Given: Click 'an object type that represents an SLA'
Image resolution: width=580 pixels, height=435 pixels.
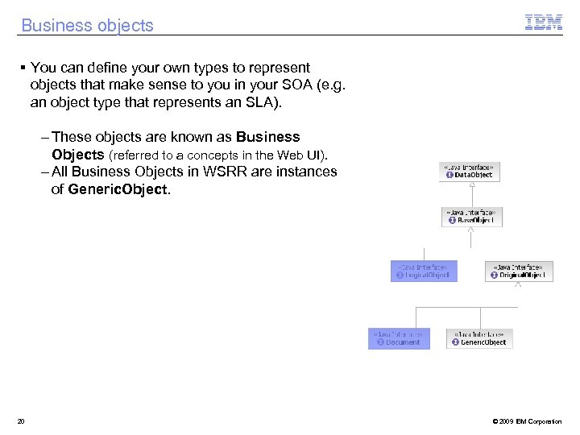Looking at the screenshot, I should [155, 102].
